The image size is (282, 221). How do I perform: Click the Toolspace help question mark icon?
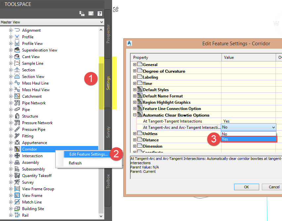tap(100, 14)
